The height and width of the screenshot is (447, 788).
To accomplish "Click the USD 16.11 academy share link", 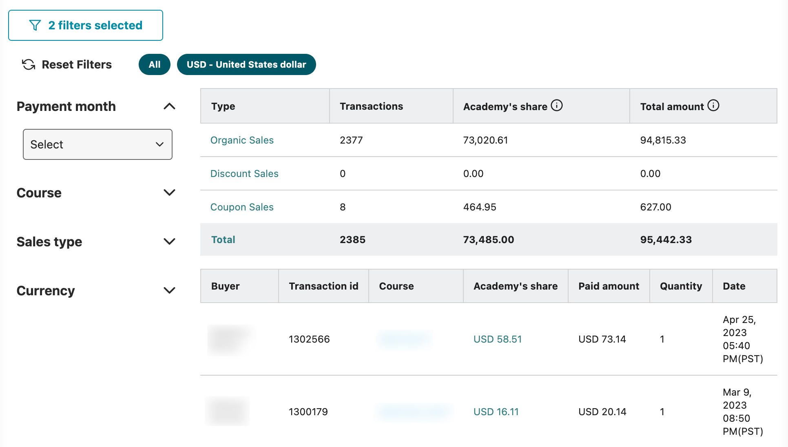I will tap(496, 412).
